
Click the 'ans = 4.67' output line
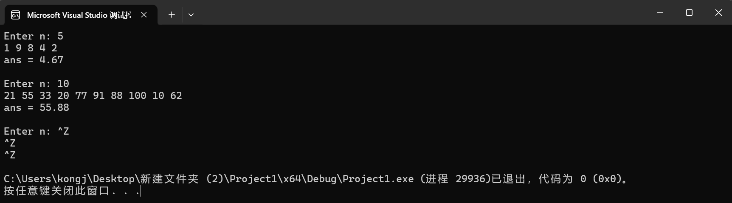click(34, 60)
